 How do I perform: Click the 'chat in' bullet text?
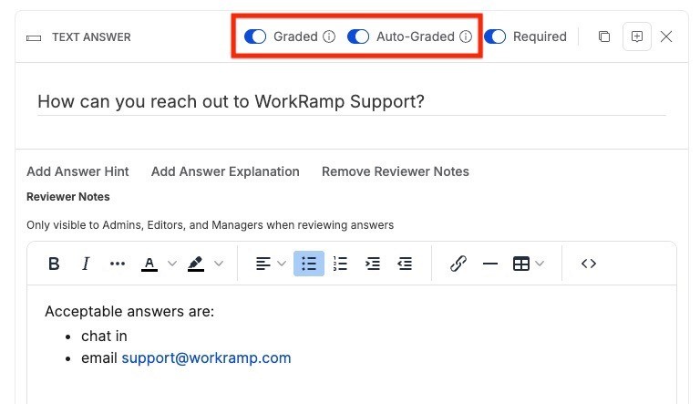tap(104, 337)
